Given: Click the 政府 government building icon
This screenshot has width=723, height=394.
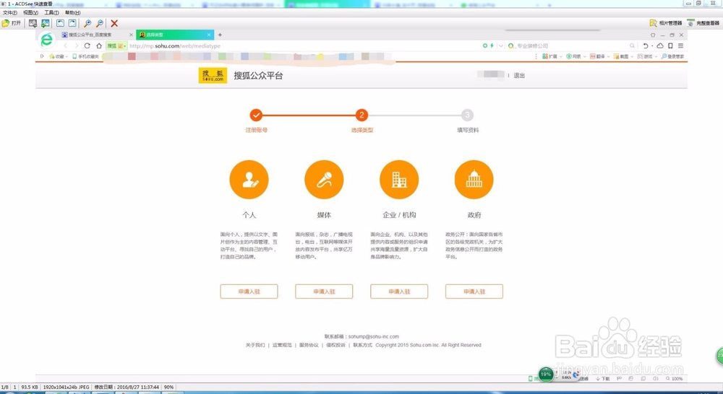Looking at the screenshot, I should tap(474, 180).
